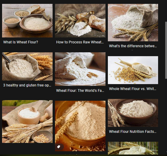Open 'Whole Wheat Flour vs. Whit...' title
Image resolution: width=167 pixels, height=156 pixels.
(x=133, y=89)
